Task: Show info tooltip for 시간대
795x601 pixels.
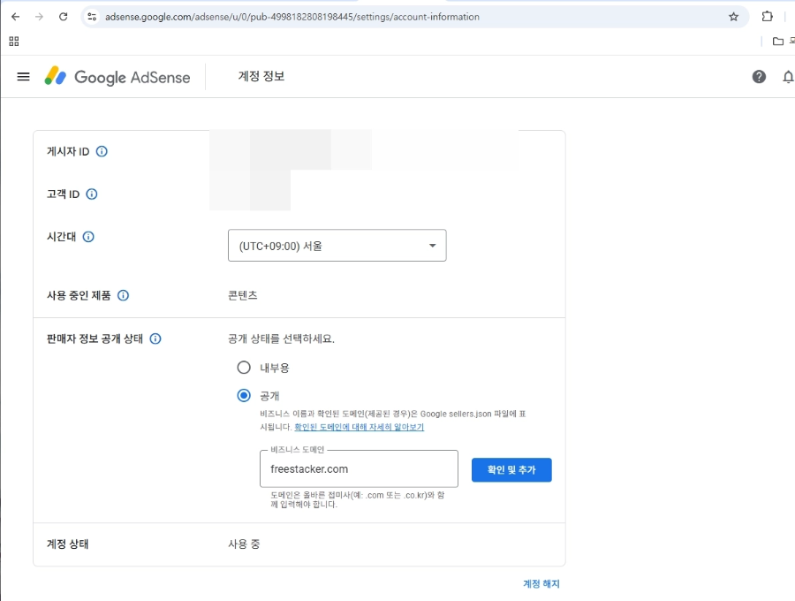Action: (x=88, y=236)
